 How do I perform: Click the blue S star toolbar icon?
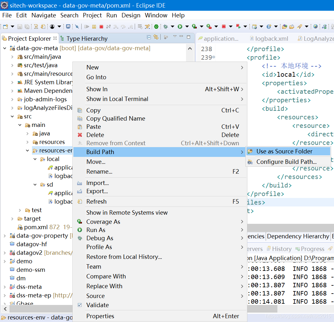(269, 27)
